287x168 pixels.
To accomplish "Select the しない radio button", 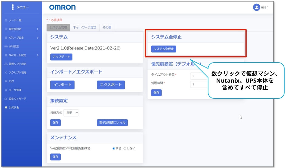I will 125,148.
